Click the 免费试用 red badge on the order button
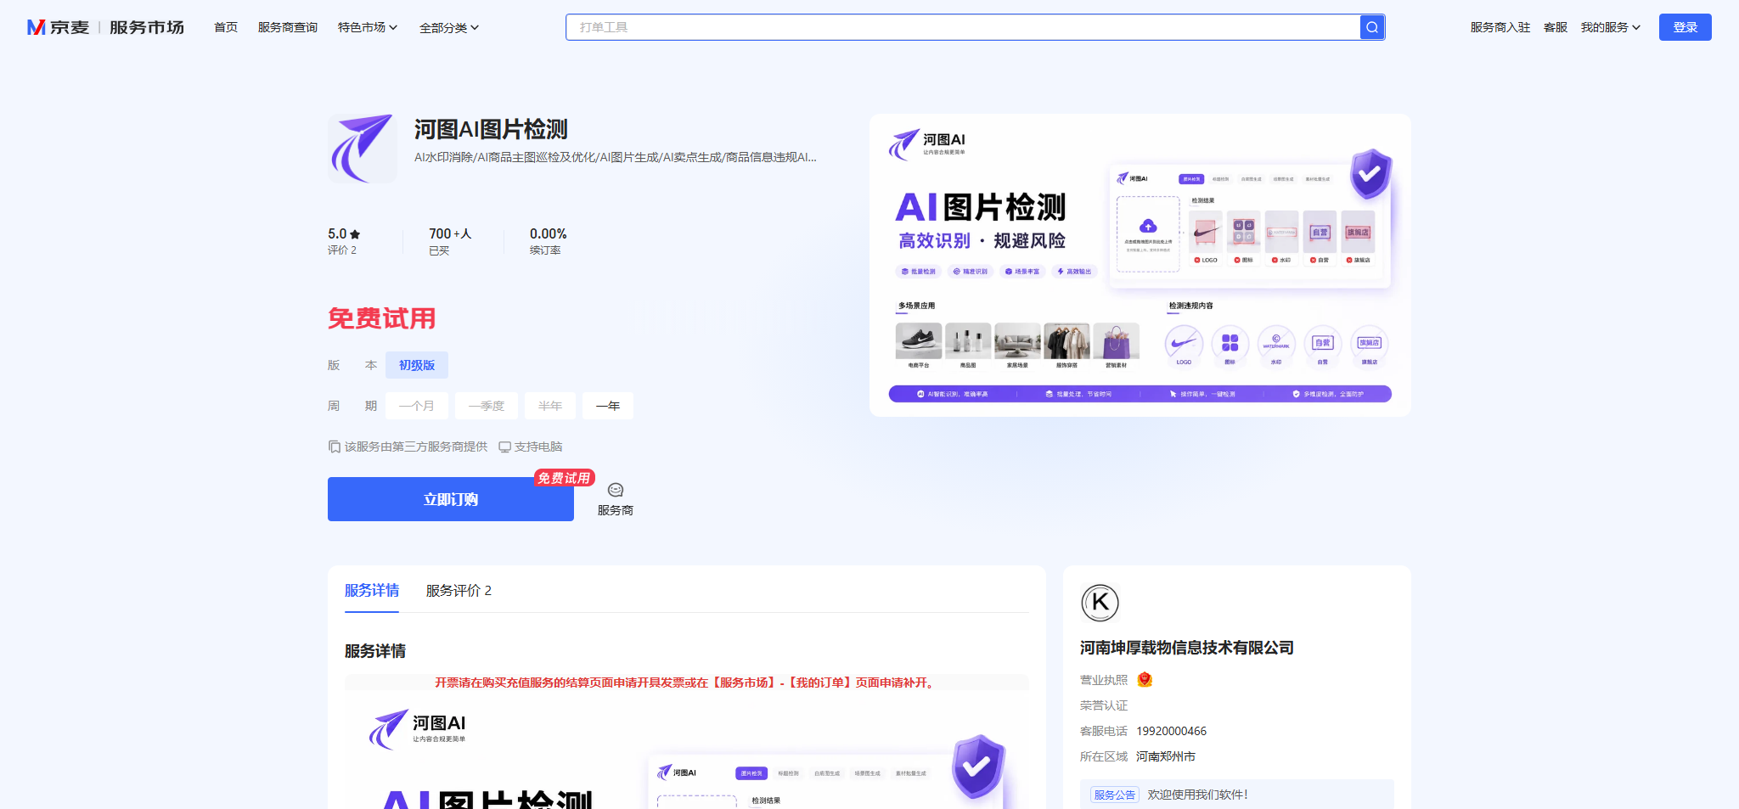1739x809 pixels. (x=564, y=478)
